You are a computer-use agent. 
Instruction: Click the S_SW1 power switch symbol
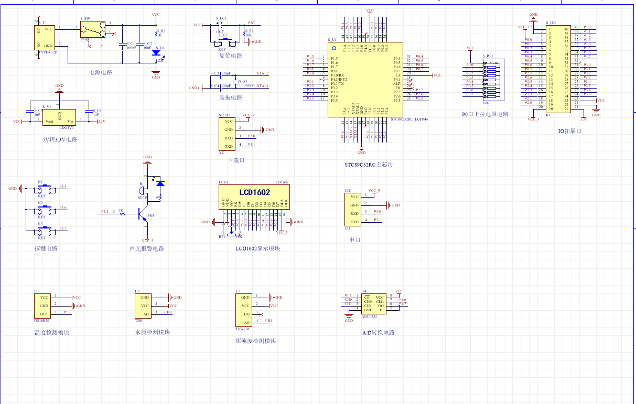(x=93, y=30)
